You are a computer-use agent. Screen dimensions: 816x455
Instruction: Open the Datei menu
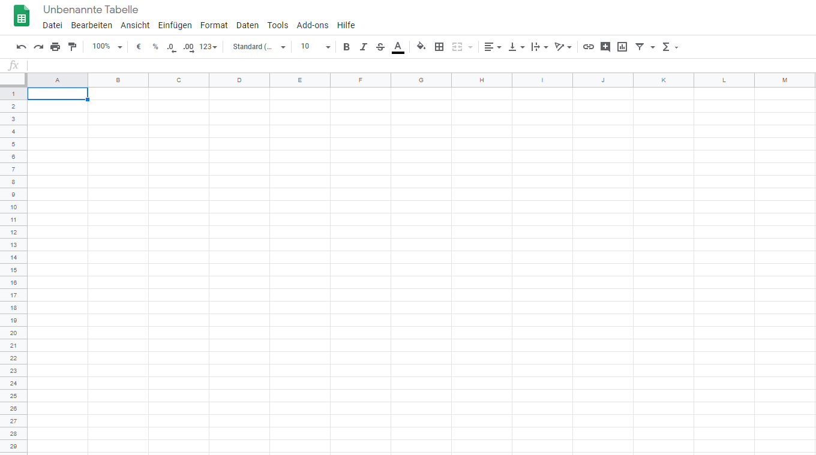pyautogui.click(x=52, y=25)
